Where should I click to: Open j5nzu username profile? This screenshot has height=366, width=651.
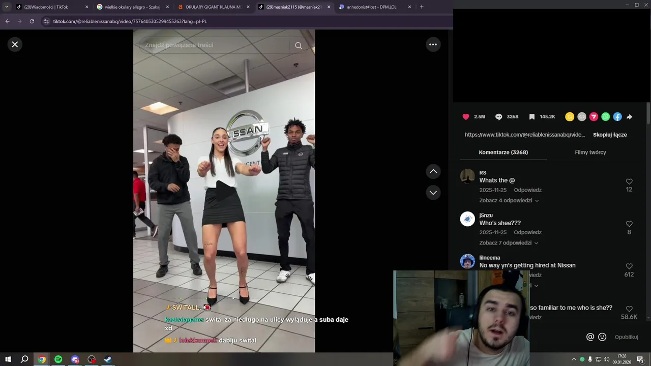[x=486, y=216]
